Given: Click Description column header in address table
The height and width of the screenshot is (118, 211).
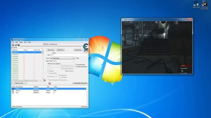Looking at the screenshot, I should click(19, 87).
